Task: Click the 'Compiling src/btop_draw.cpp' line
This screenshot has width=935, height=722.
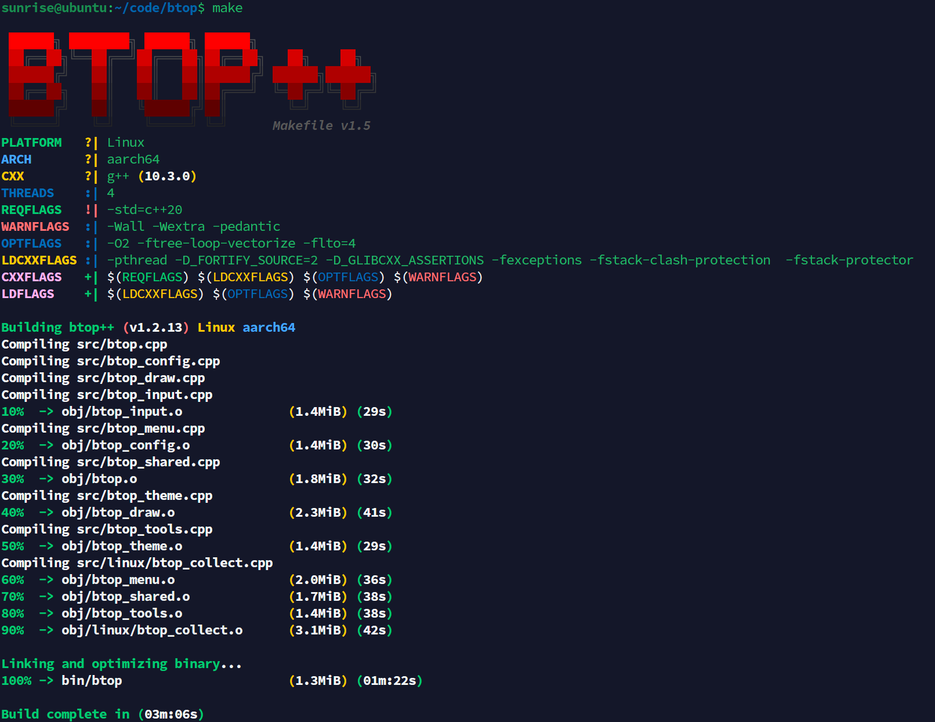Action: click(103, 378)
